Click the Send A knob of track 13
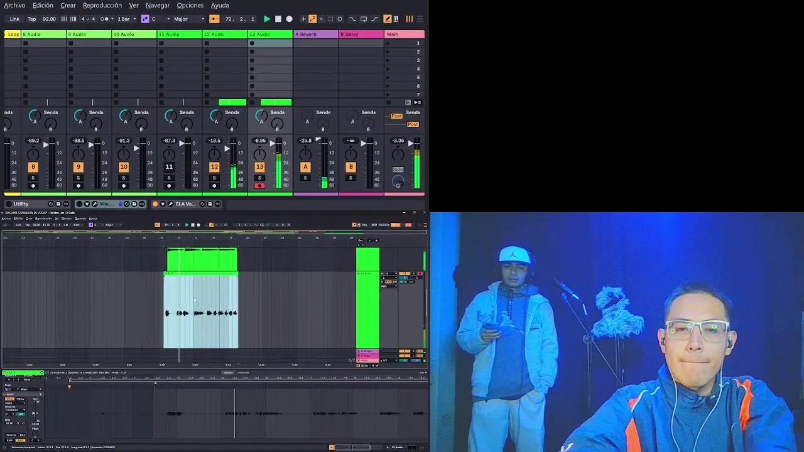This screenshot has height=452, width=804. click(x=261, y=116)
